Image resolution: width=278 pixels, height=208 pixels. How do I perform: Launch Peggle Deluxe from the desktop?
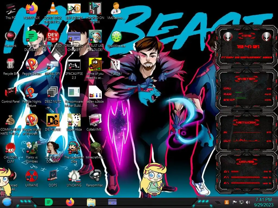[x=31, y=67]
